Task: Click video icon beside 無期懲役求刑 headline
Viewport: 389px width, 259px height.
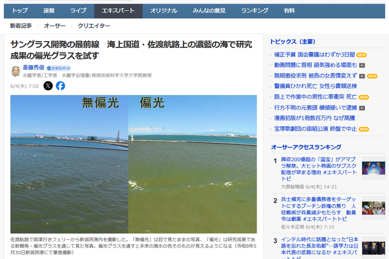Action: pos(362,76)
